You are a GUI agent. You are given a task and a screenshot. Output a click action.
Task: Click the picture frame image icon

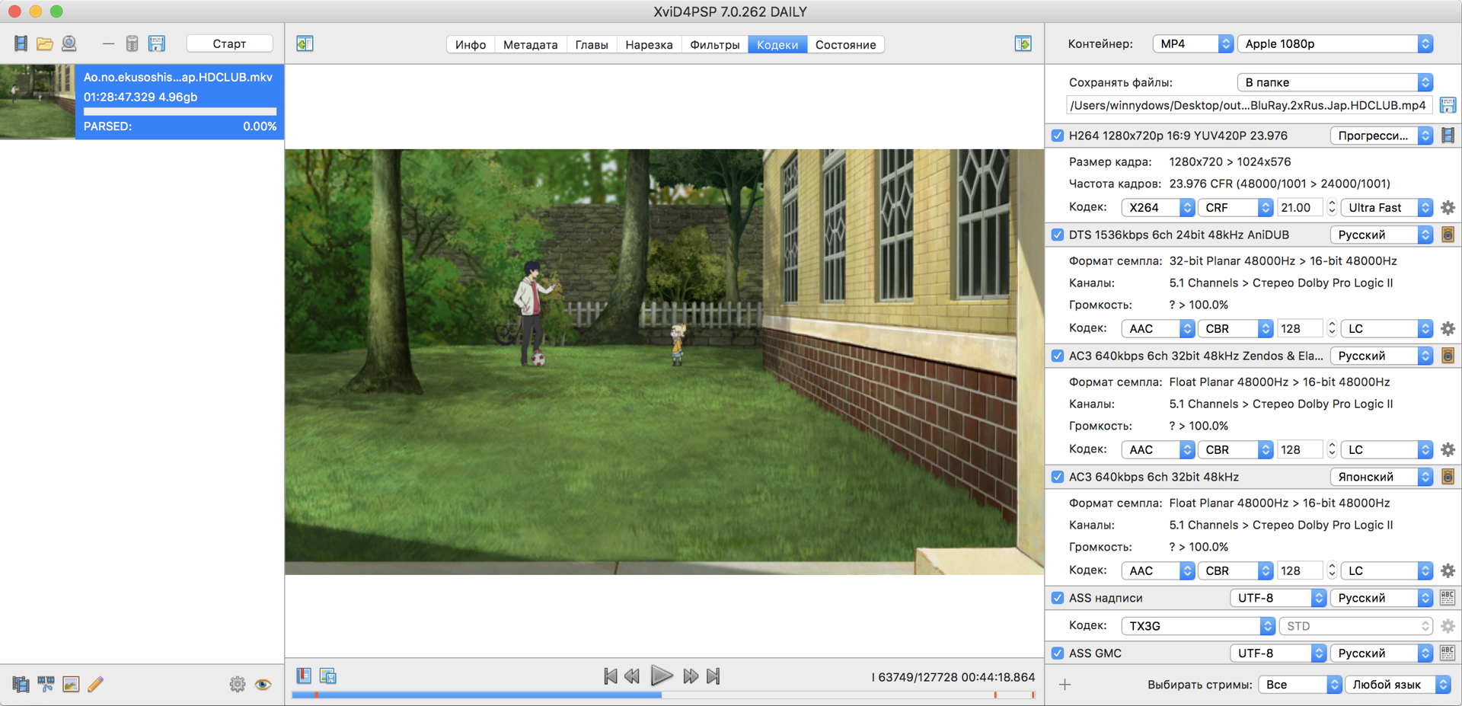click(71, 684)
